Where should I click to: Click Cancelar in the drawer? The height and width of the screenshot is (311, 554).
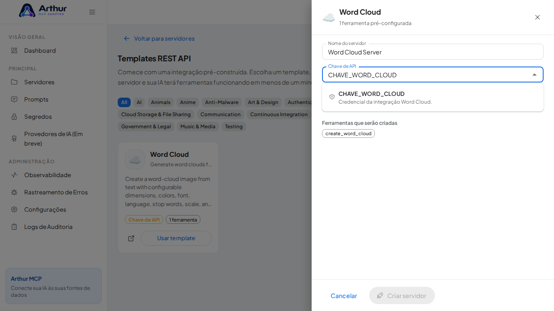(344, 295)
